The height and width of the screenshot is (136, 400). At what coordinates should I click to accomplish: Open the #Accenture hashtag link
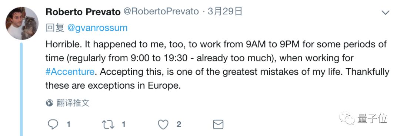[70, 72]
